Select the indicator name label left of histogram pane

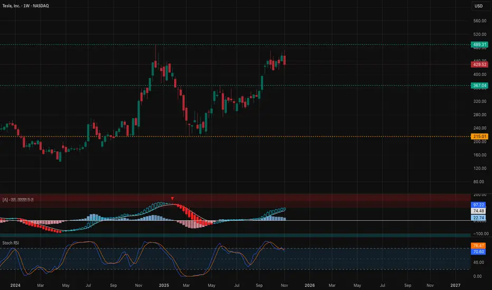(x=18, y=200)
